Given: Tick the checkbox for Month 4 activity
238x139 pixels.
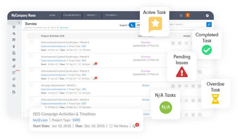Looking at the screenshot, I should (31, 57).
